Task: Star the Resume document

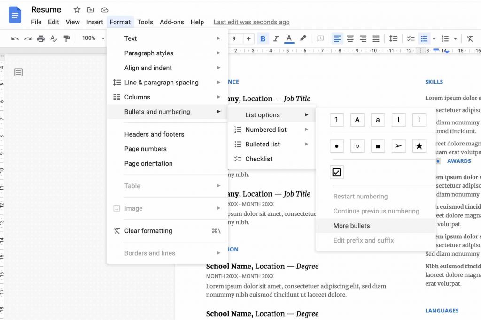Action: (77, 10)
